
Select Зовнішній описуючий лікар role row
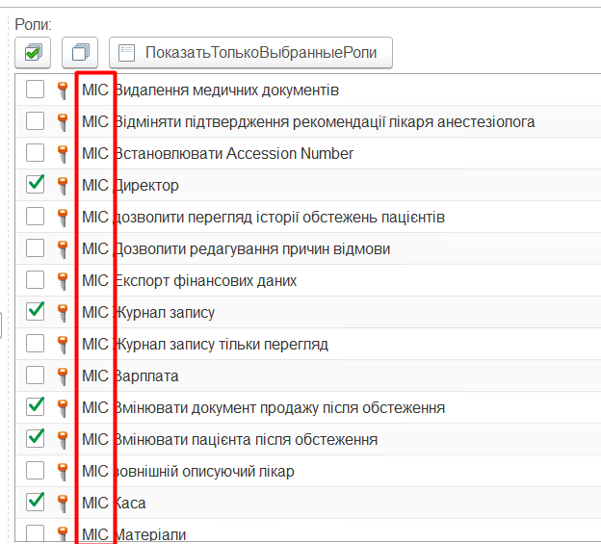(x=204, y=471)
